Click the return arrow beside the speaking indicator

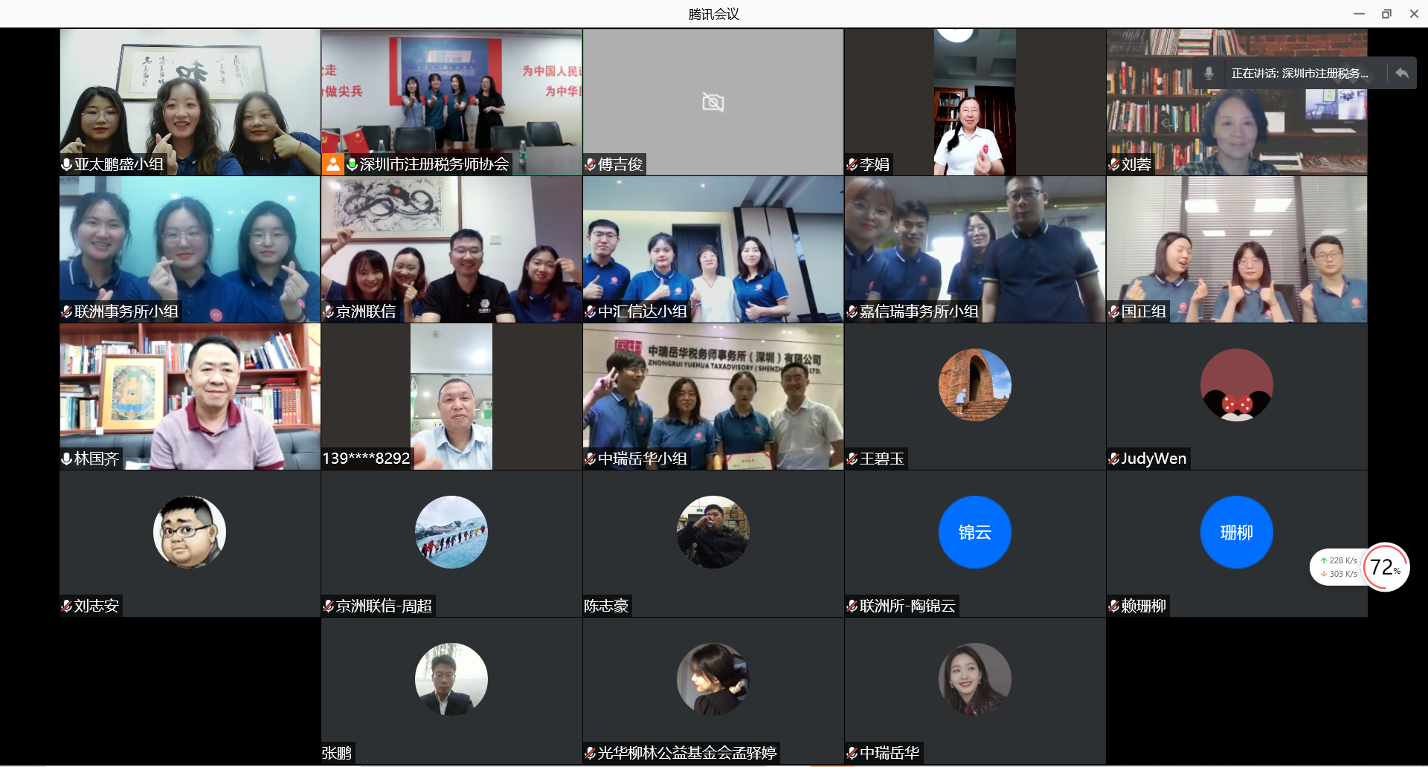(1401, 73)
